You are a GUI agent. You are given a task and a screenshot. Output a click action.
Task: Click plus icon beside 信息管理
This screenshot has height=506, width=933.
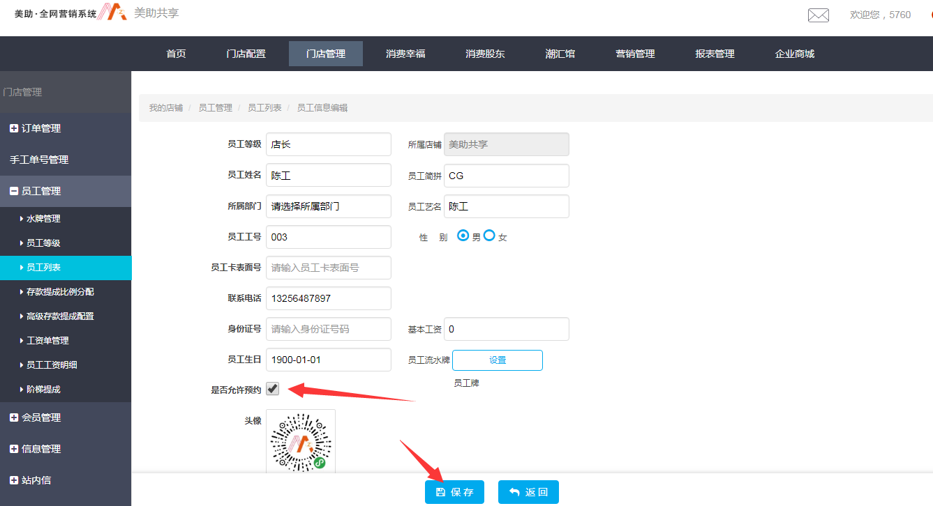(x=14, y=449)
